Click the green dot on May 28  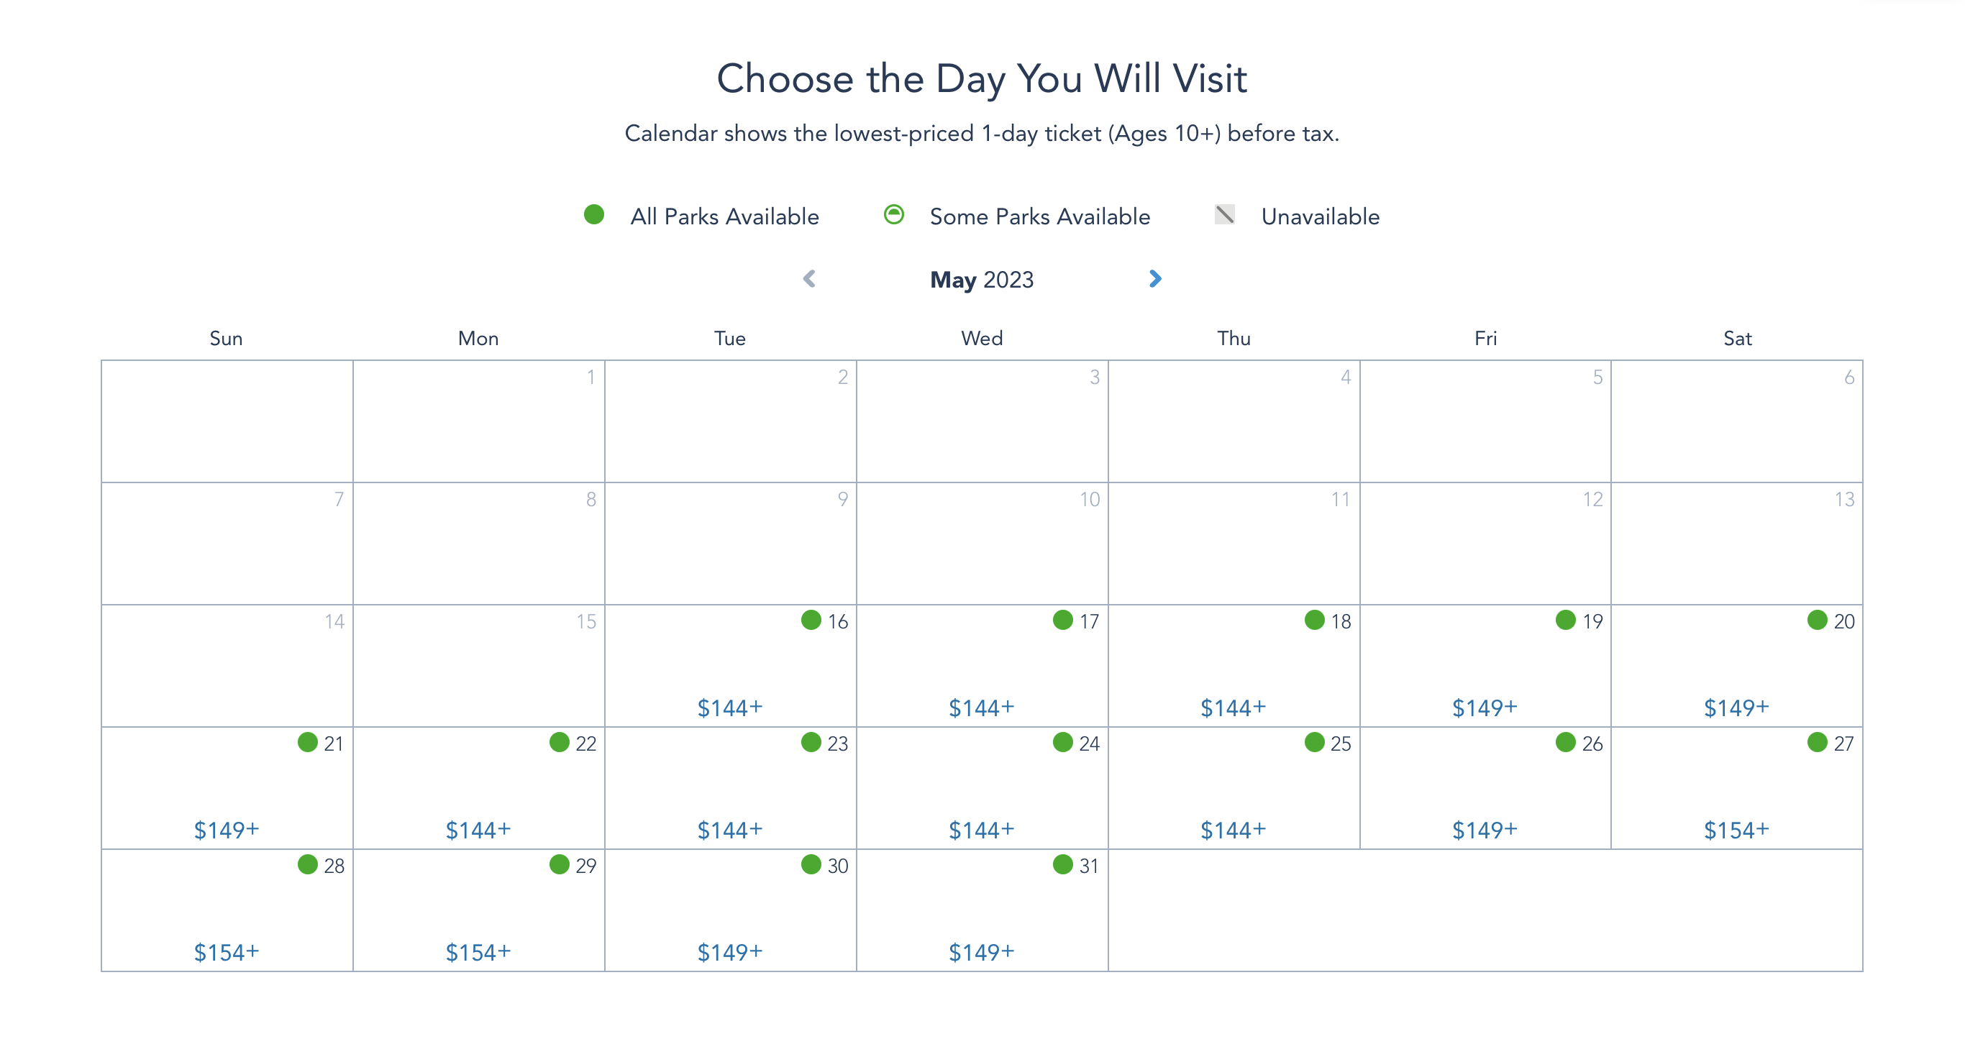tap(307, 864)
